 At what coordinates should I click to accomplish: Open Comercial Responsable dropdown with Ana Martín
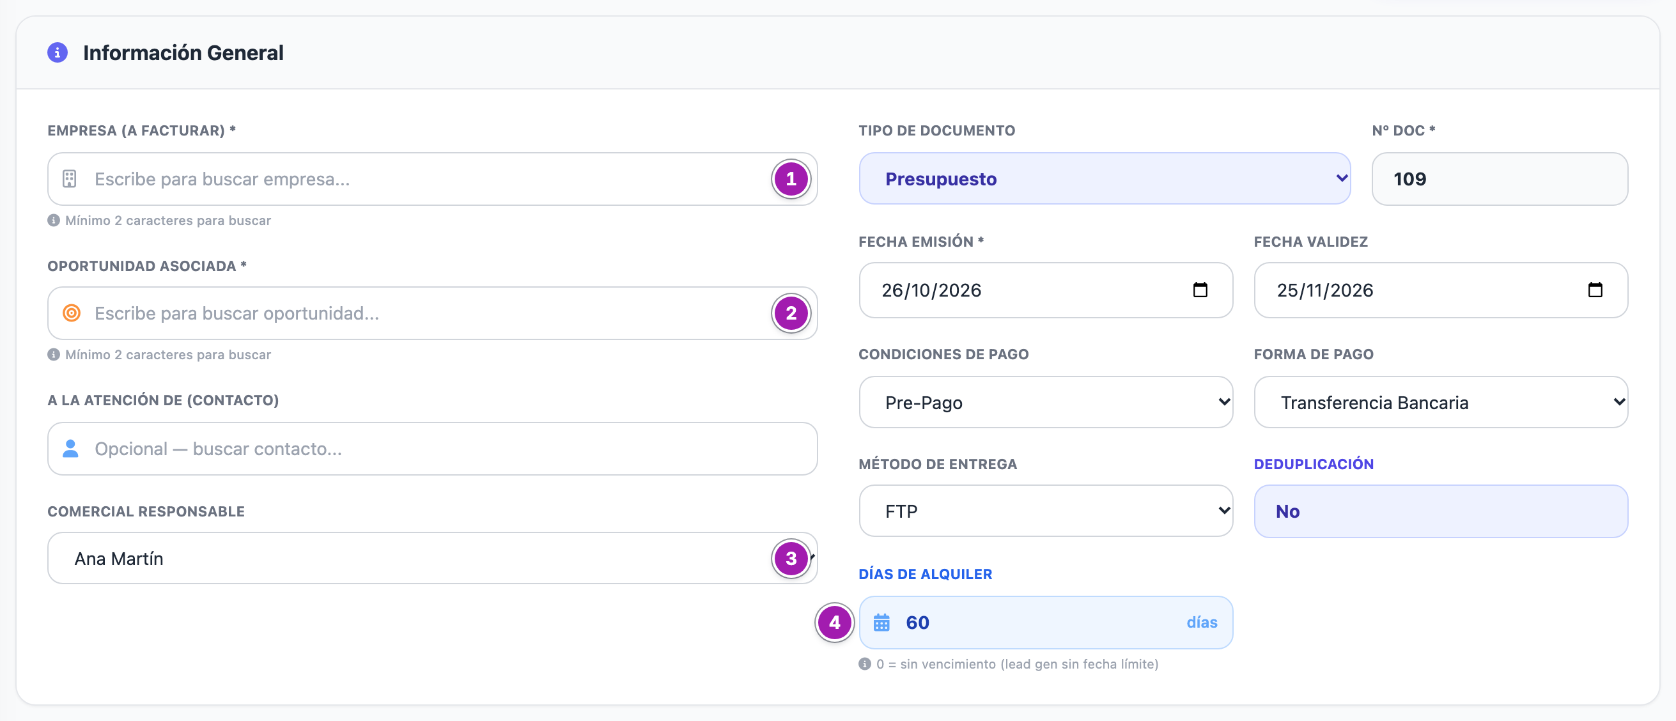(x=432, y=558)
